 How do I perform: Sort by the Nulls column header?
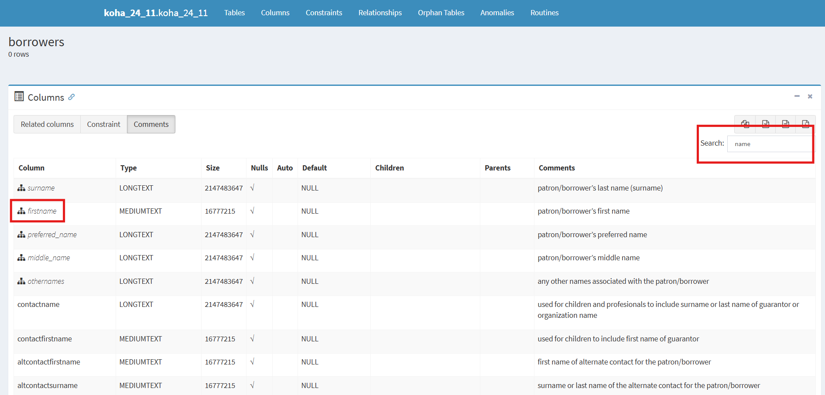(x=260, y=168)
